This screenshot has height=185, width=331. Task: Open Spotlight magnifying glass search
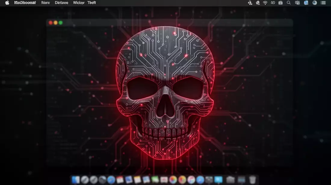click(289, 3)
